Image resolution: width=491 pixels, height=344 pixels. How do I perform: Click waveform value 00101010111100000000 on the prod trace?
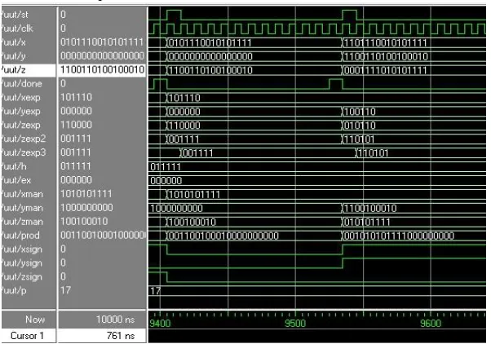(399, 236)
